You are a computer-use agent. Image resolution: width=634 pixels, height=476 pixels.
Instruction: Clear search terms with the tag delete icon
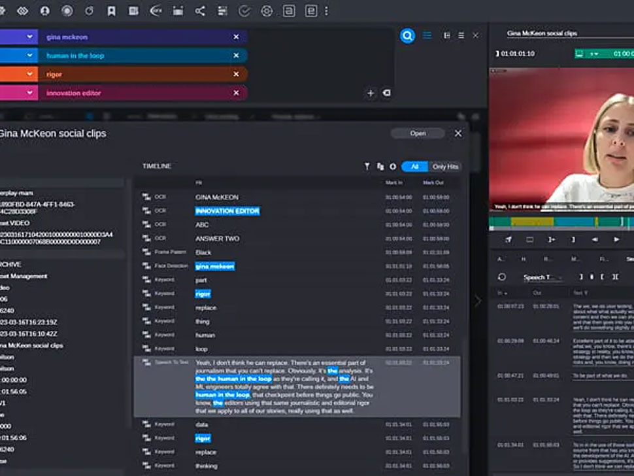[x=386, y=93]
